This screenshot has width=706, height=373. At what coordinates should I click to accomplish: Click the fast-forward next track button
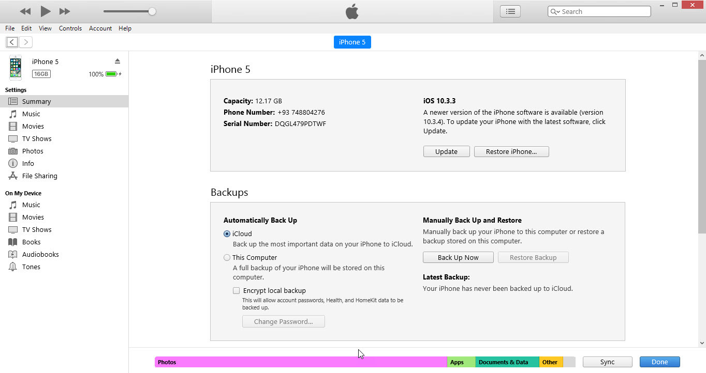point(65,11)
